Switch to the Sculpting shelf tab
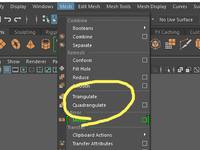The height and width of the screenshot is (150, 200). (25, 32)
